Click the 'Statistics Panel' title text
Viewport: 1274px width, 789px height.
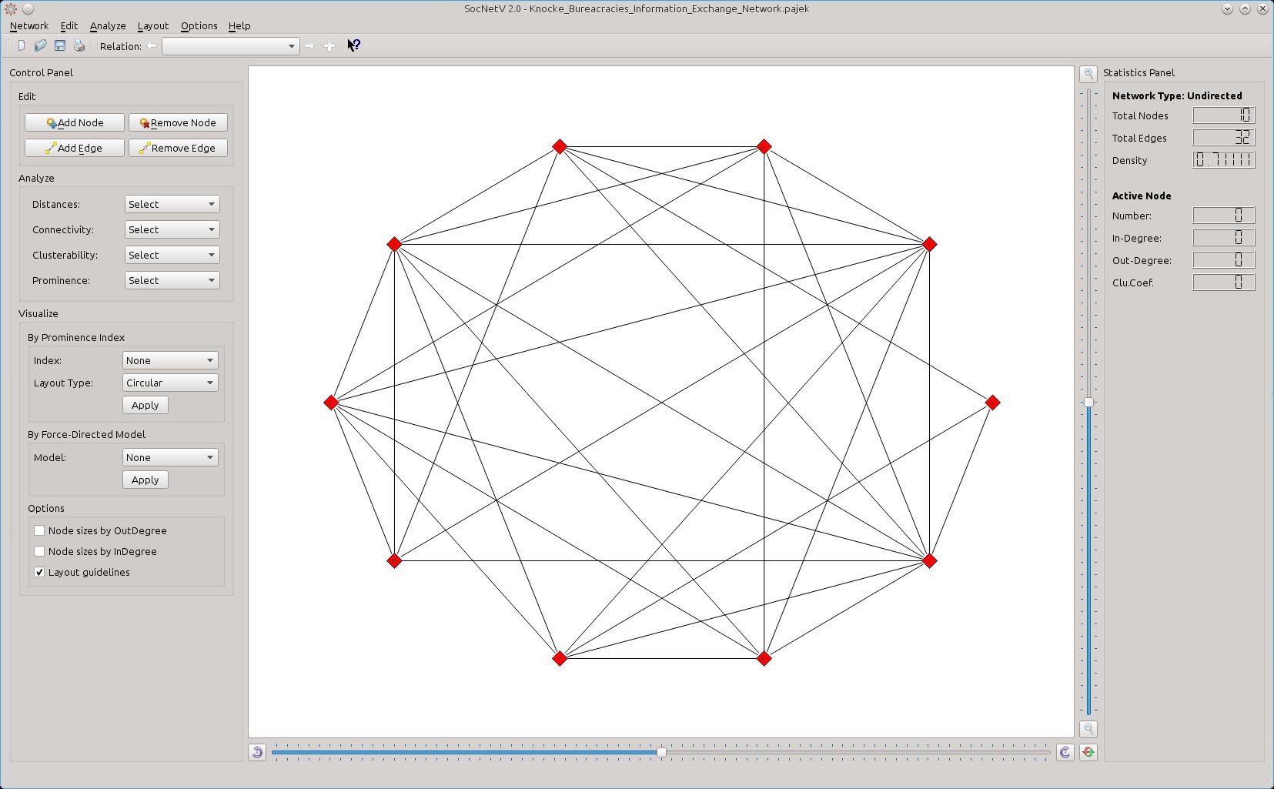[x=1139, y=72]
